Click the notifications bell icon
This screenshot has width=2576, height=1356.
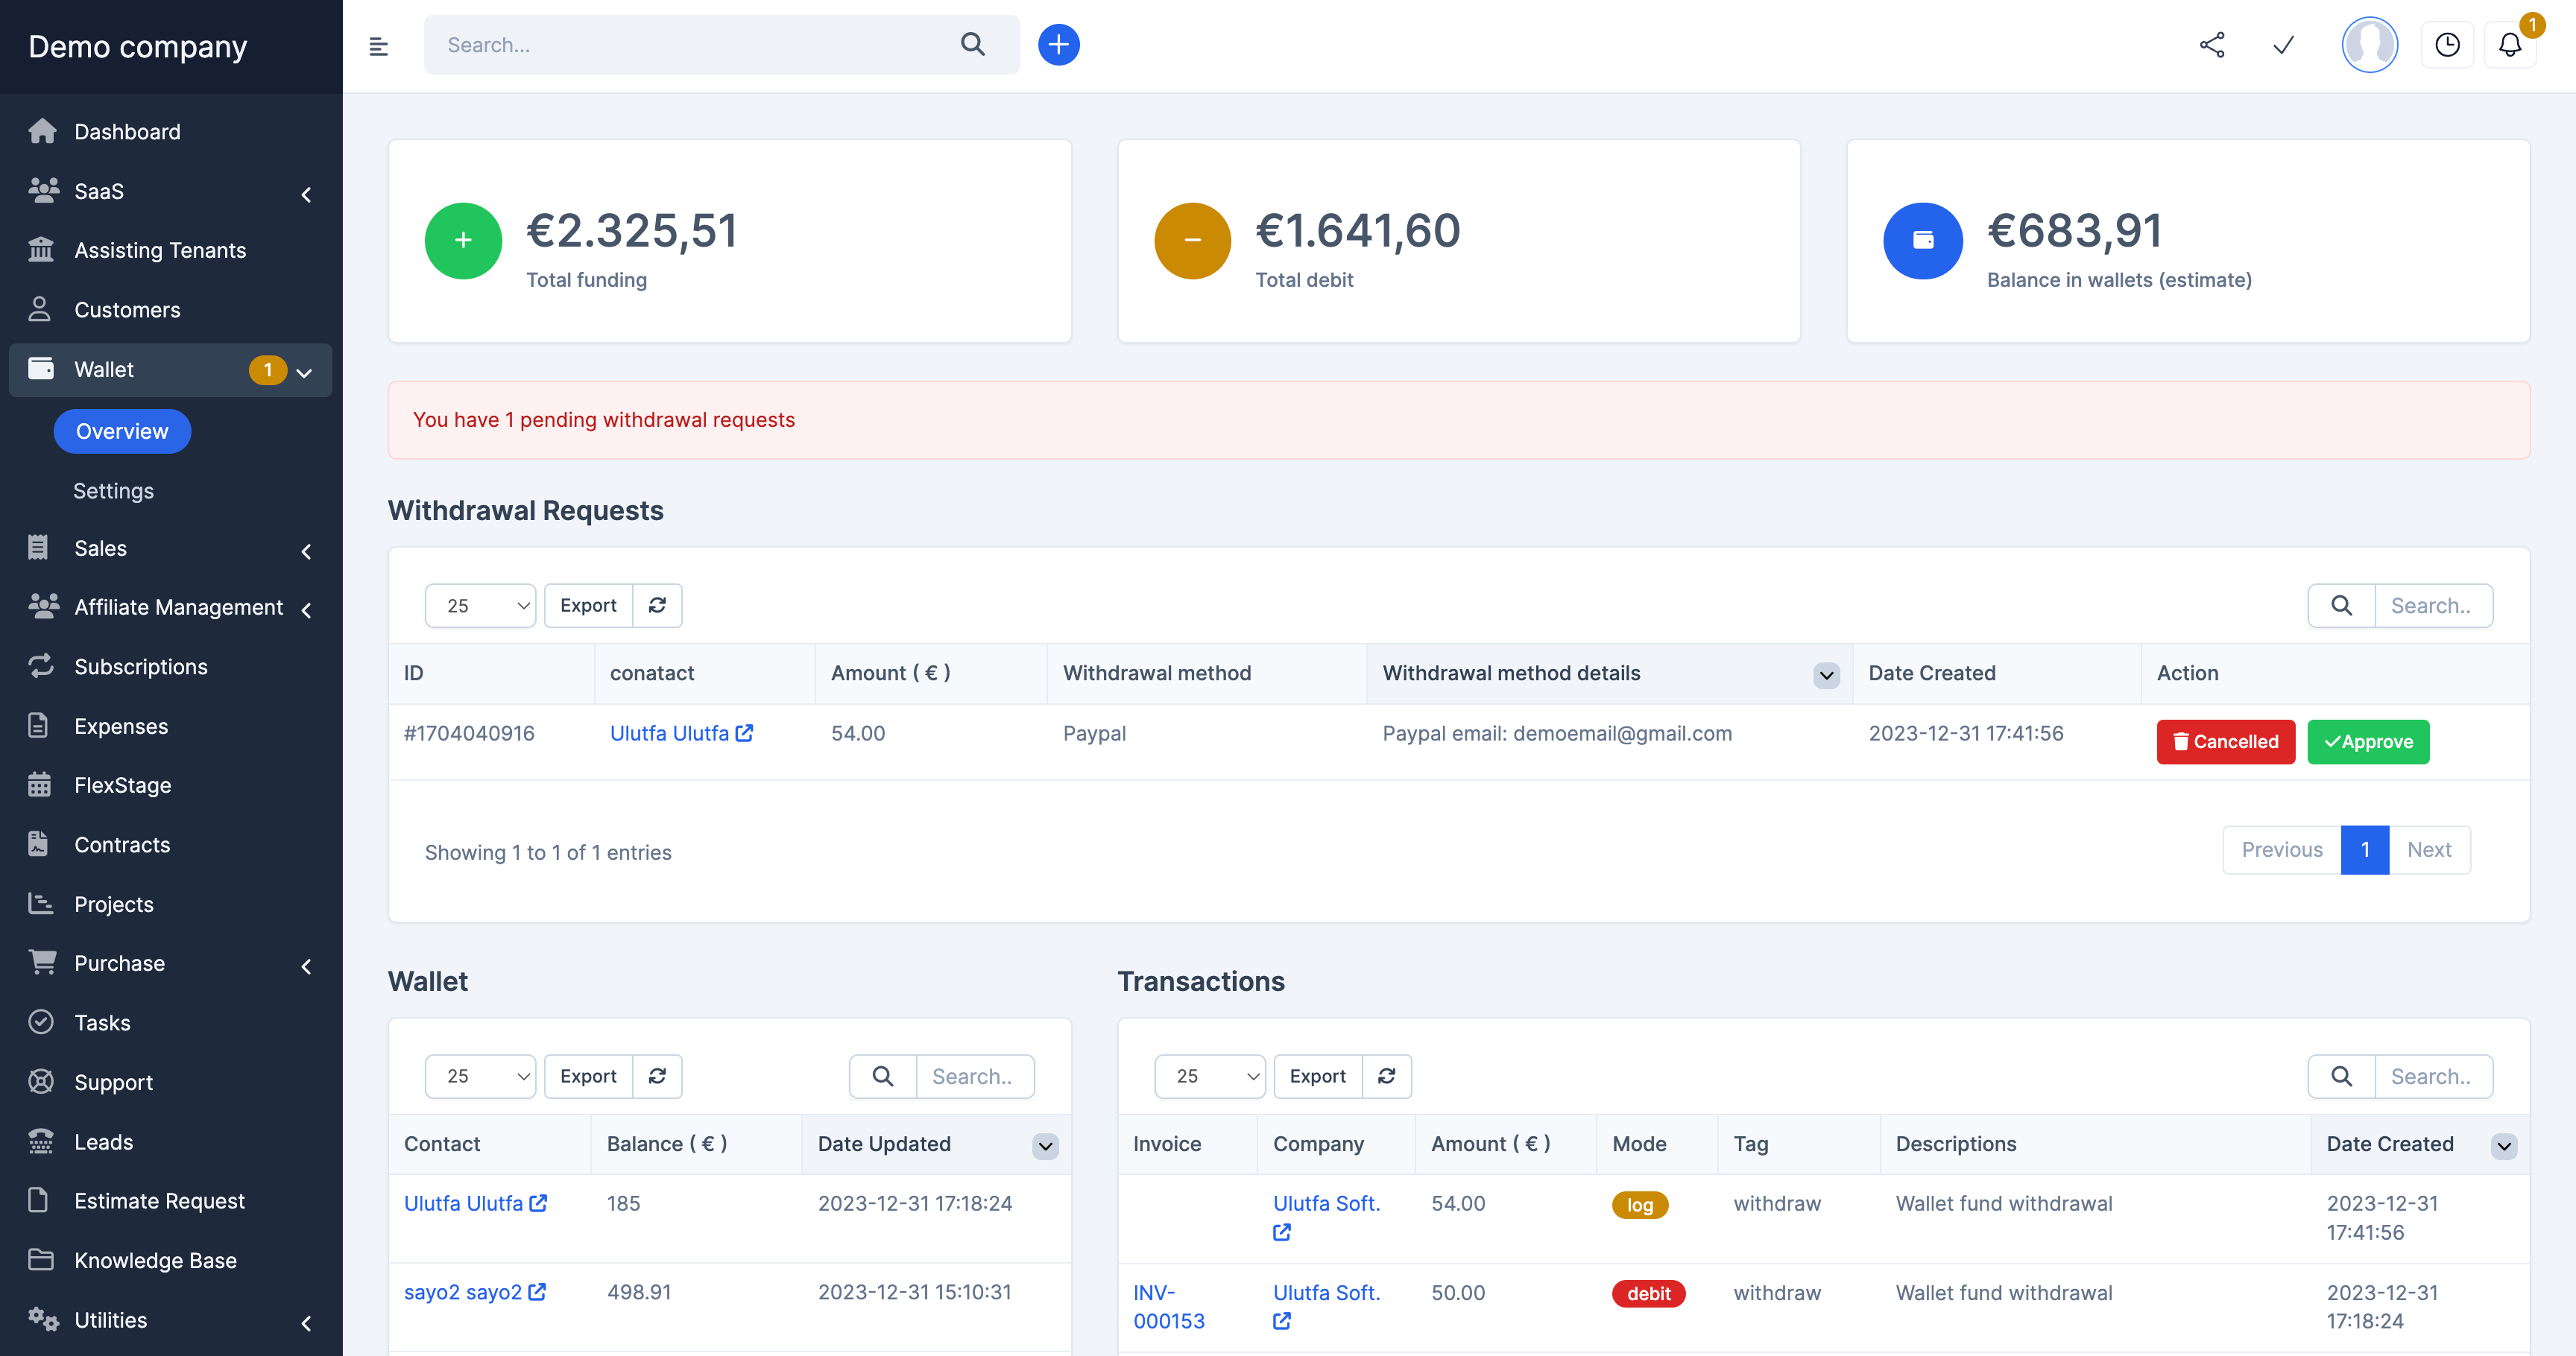click(2509, 45)
